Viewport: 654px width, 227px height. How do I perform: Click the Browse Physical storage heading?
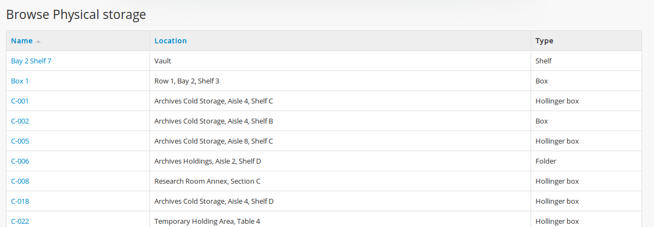click(x=76, y=15)
